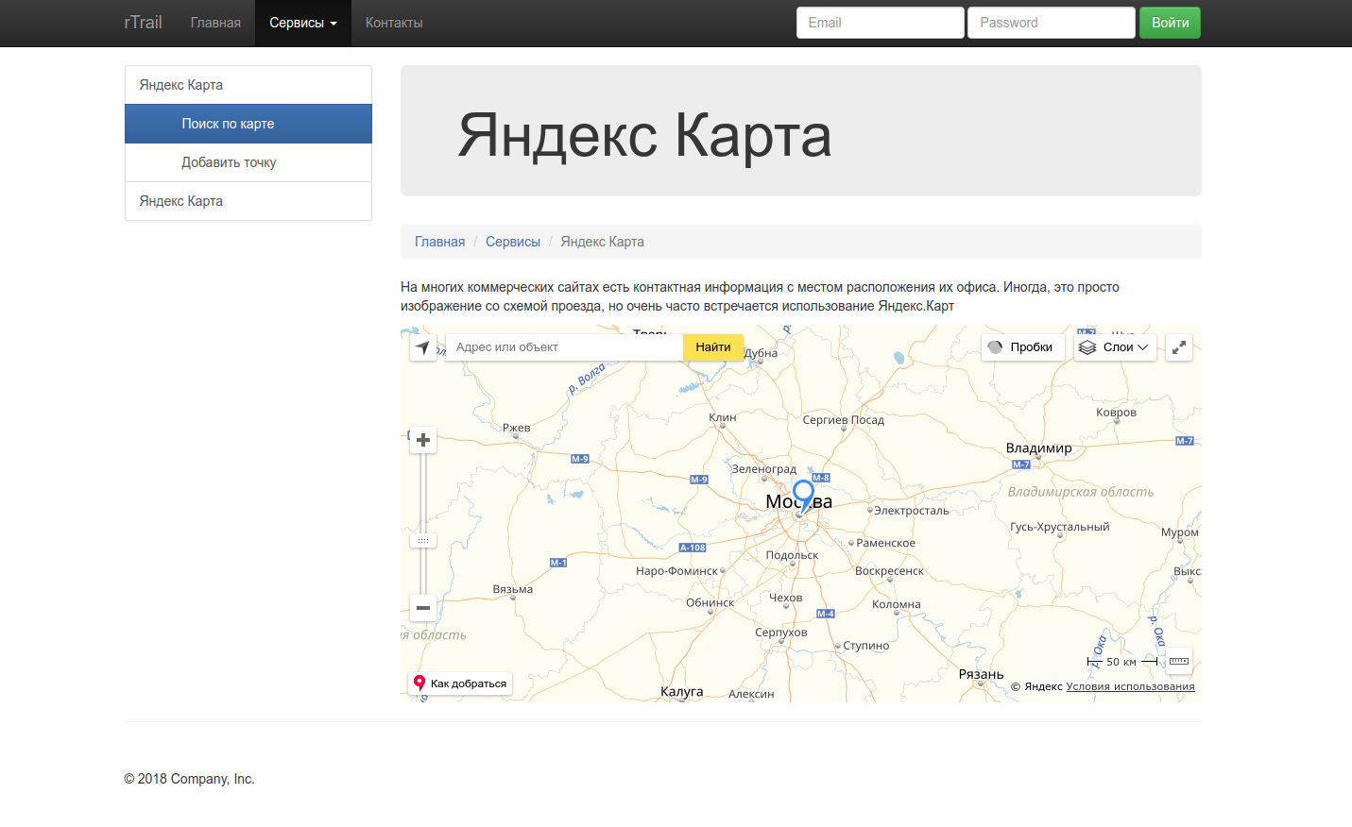This screenshot has width=1352, height=827.
Task: Click the Чехов label on map
Action: pyautogui.click(x=786, y=598)
